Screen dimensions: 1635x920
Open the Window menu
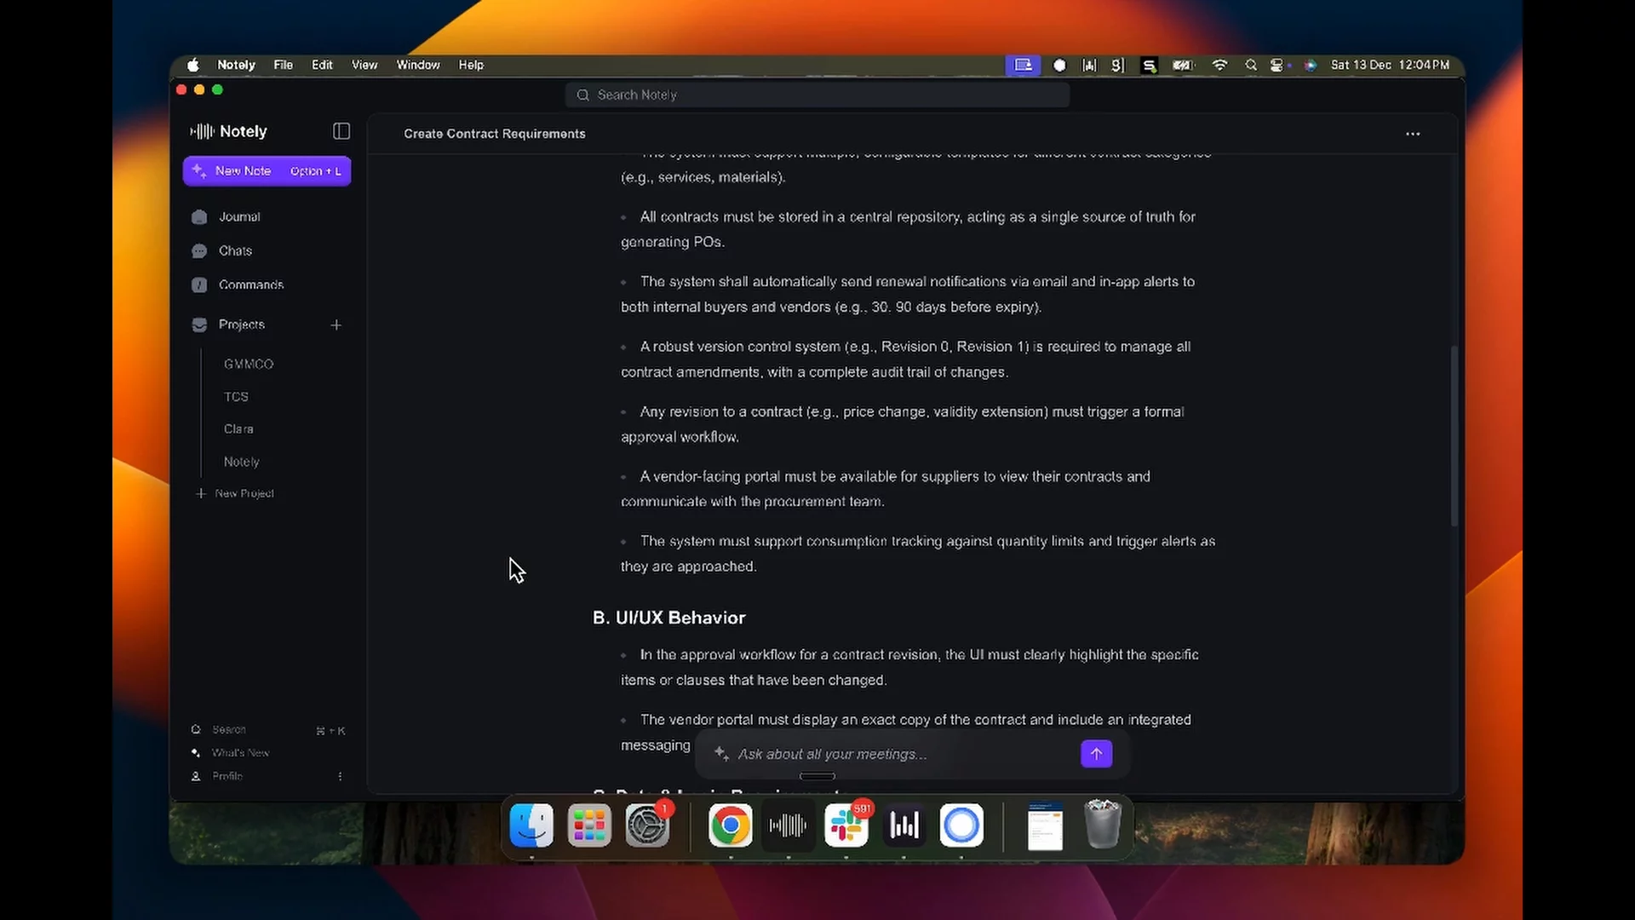coord(418,66)
